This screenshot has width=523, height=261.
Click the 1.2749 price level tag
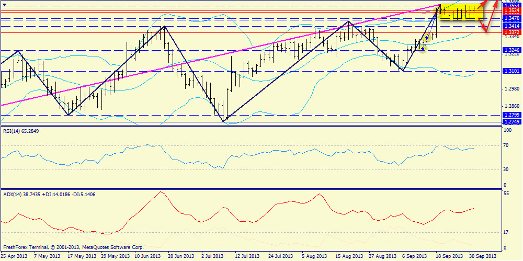coord(511,122)
